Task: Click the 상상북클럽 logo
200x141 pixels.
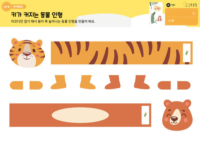Action: (190, 5)
